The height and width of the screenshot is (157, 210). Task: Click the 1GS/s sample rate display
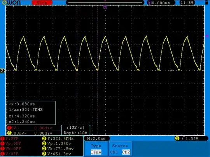tap(76, 128)
